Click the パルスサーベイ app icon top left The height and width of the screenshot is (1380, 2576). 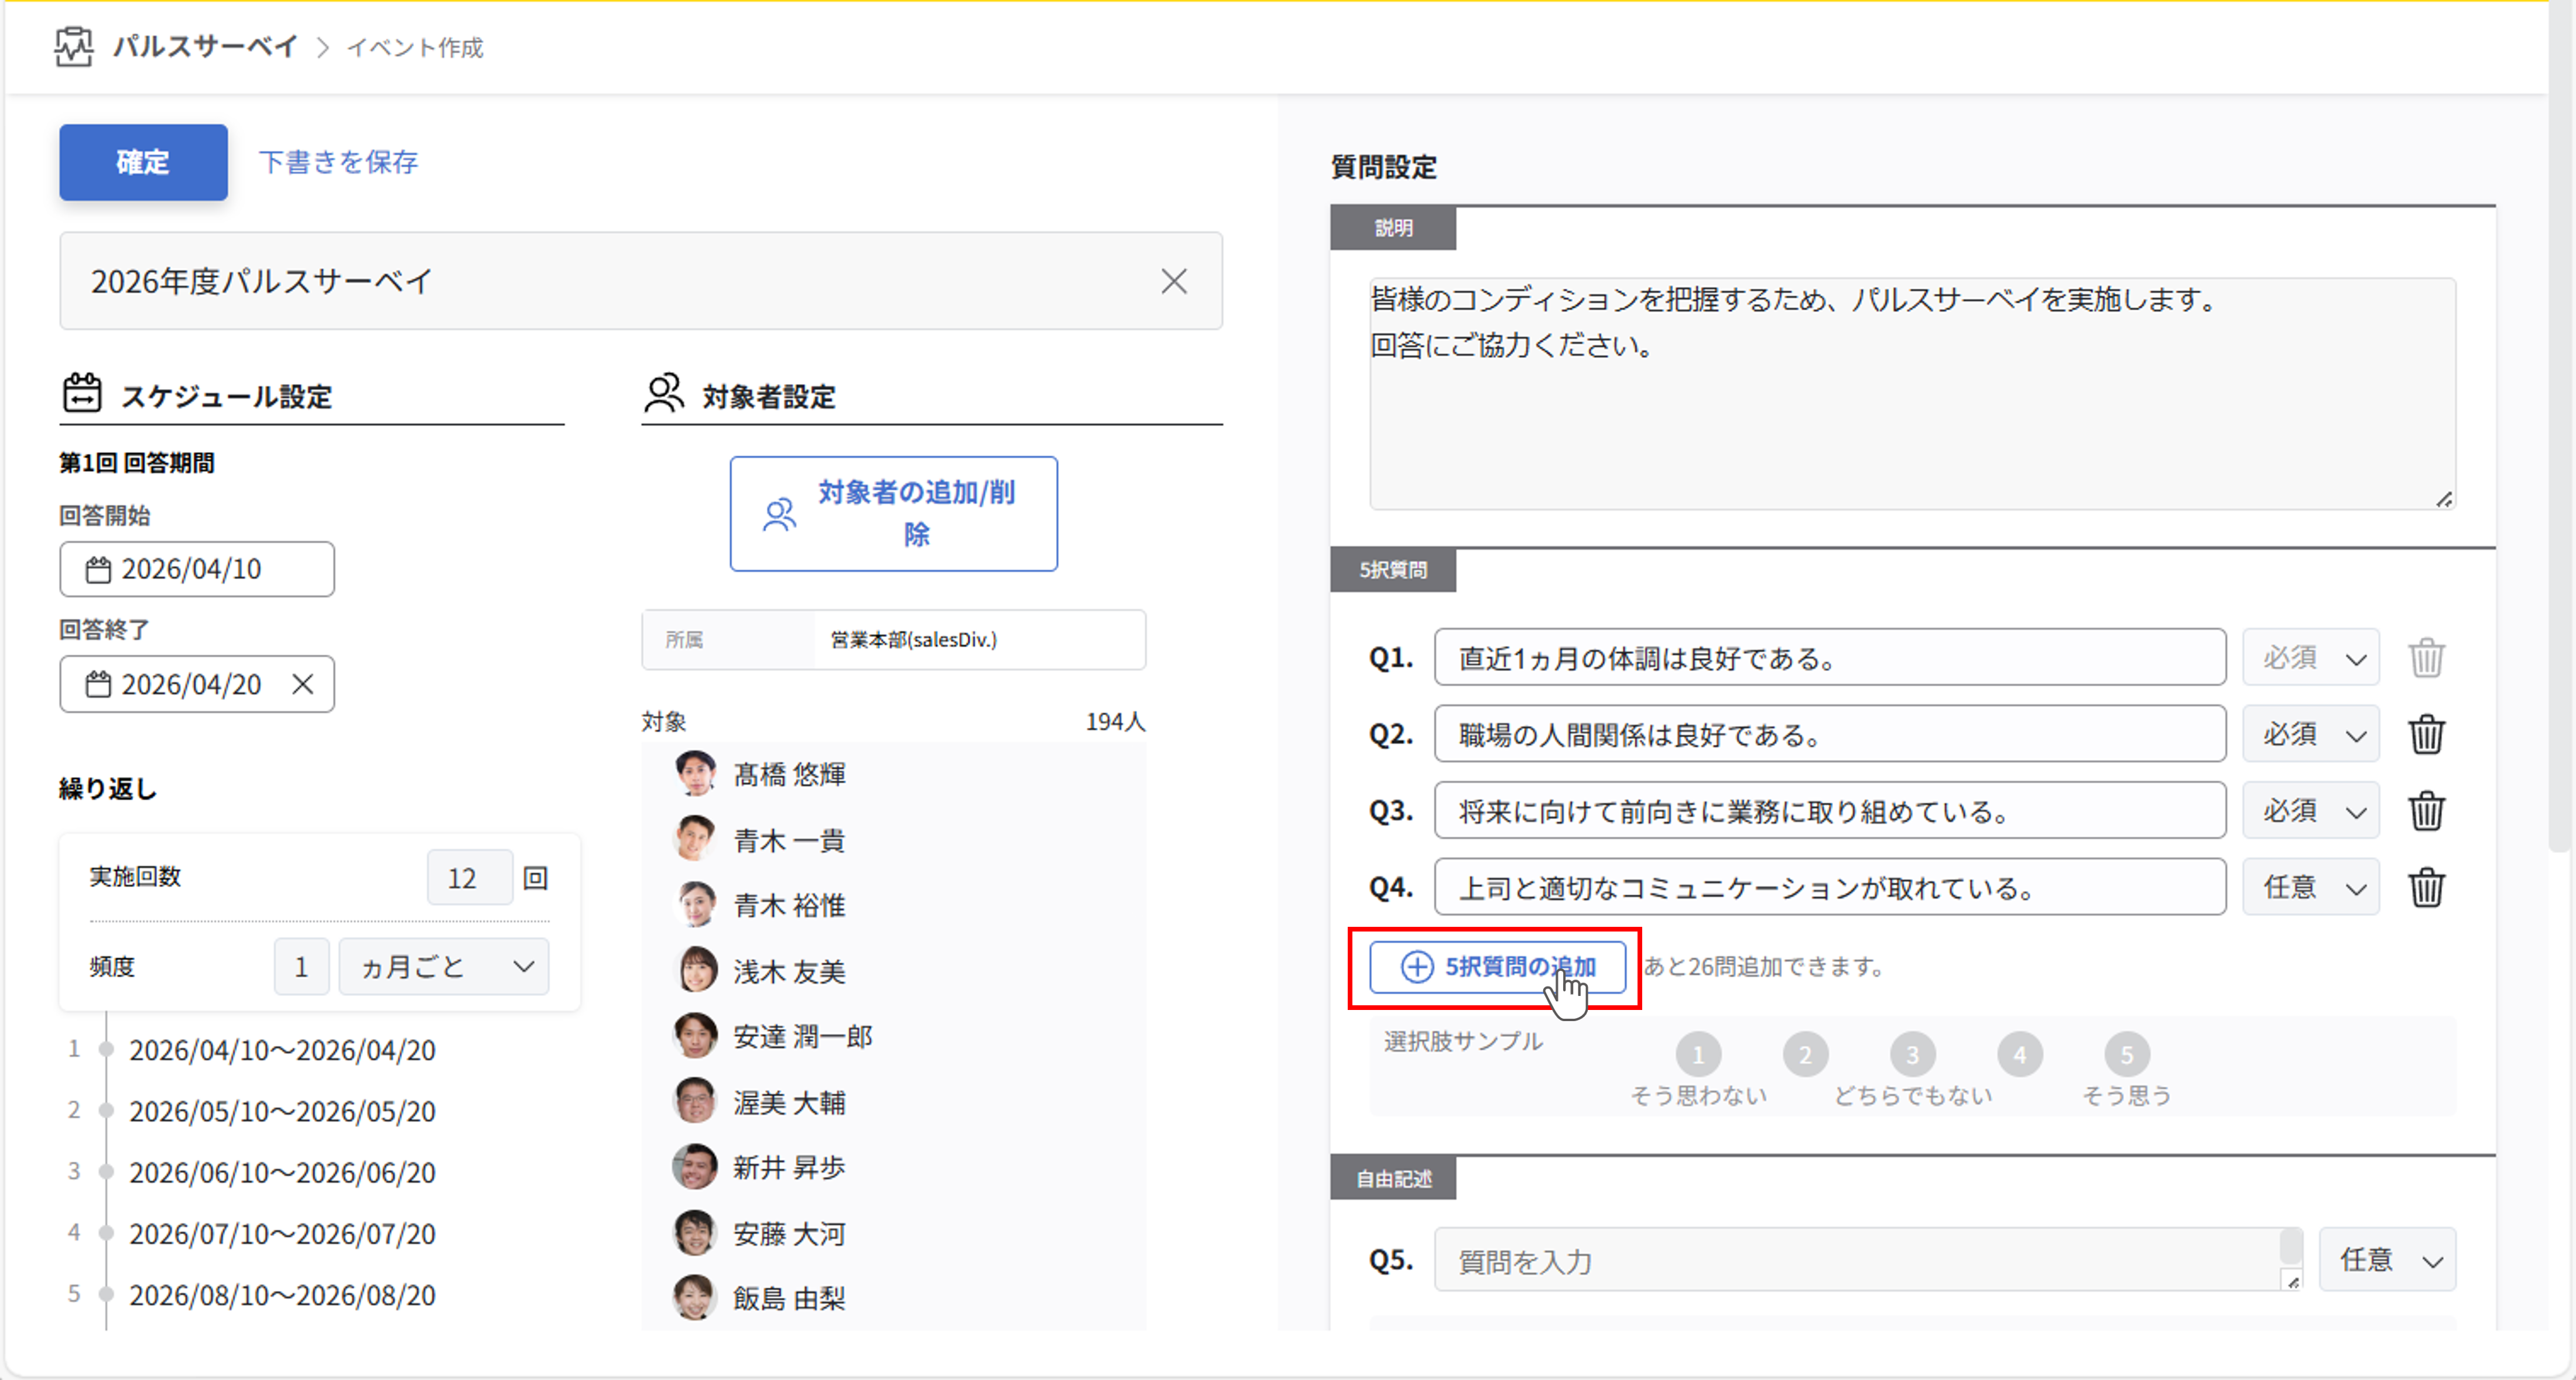[x=75, y=45]
